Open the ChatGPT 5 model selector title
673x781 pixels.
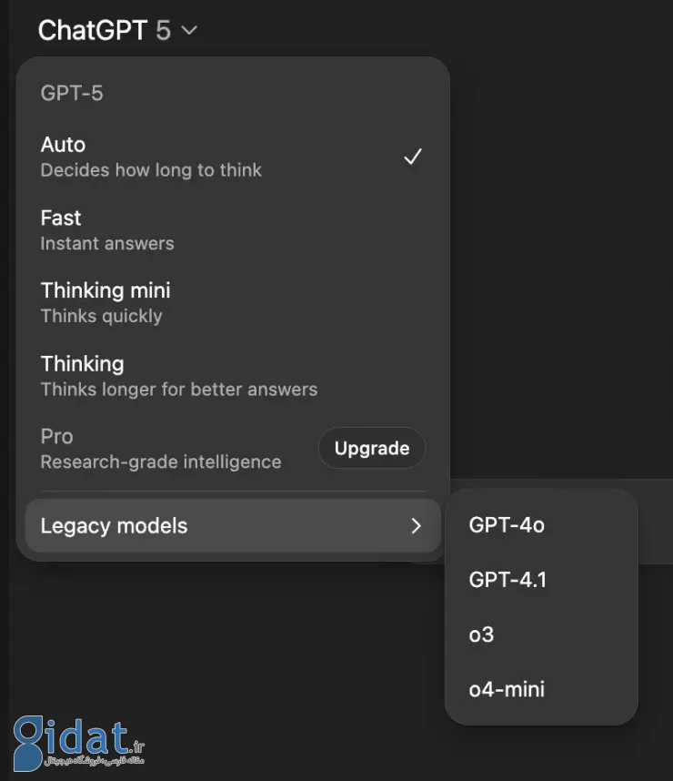117,30
